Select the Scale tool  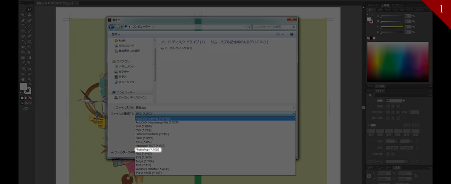(x=29, y=42)
